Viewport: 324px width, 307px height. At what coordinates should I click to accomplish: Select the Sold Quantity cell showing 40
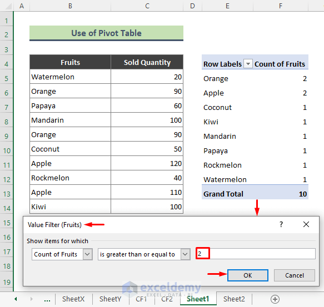click(147, 178)
